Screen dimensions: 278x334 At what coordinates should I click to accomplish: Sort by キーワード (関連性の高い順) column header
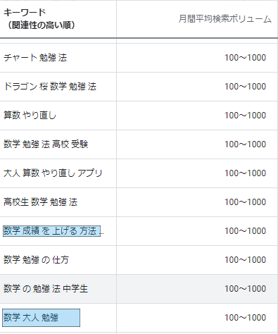(39, 19)
